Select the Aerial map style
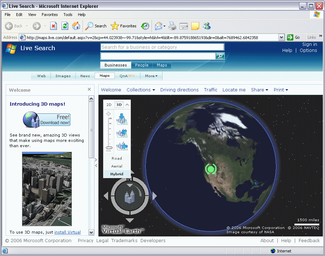The height and width of the screenshot is (256, 325). click(x=117, y=166)
